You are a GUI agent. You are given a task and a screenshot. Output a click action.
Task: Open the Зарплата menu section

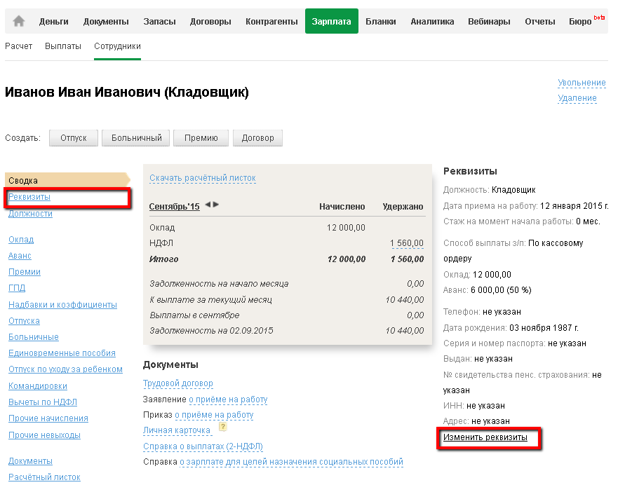(x=331, y=22)
